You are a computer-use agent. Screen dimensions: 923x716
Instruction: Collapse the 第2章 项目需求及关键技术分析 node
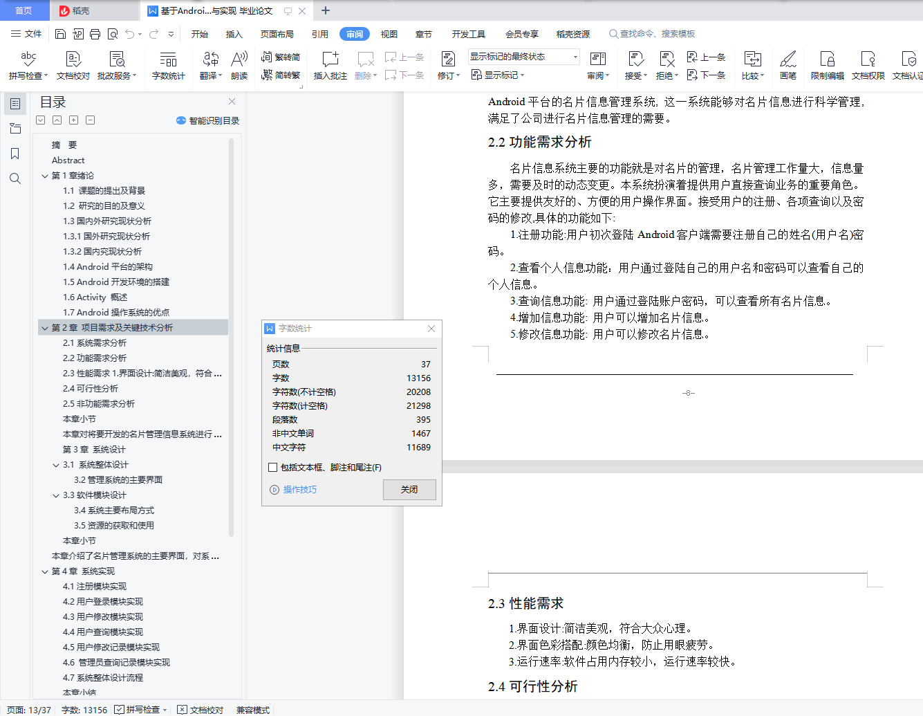45,328
